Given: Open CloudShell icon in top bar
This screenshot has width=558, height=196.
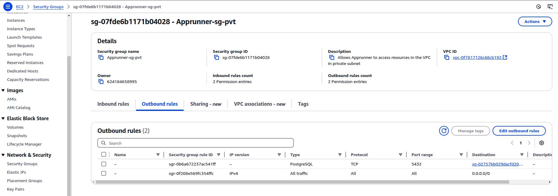Looking at the screenshot, I should [550, 7].
